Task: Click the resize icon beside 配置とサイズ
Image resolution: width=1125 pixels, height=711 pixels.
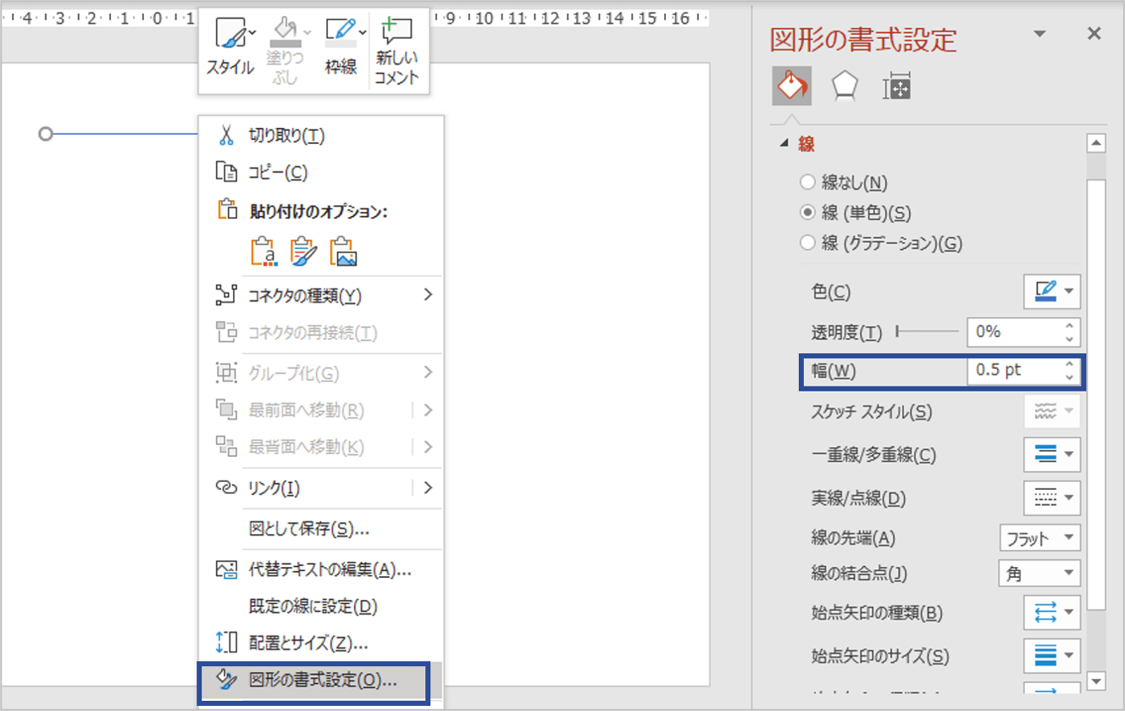Action: [225, 643]
